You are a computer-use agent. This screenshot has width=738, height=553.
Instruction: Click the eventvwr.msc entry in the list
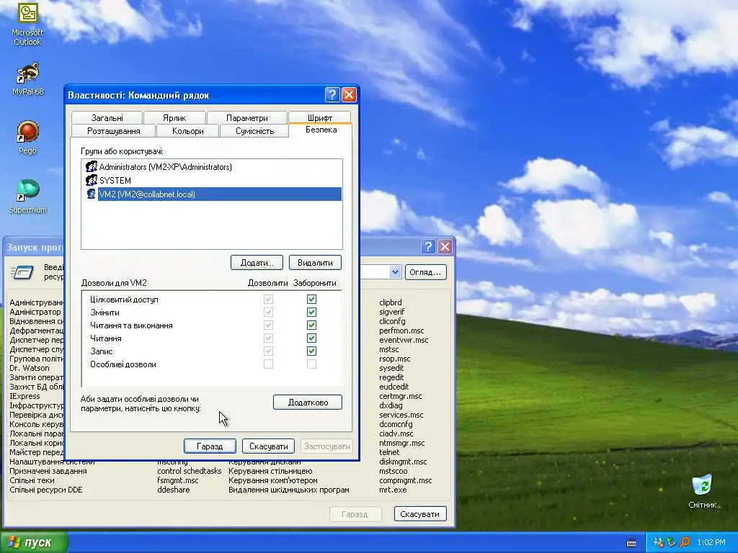pyautogui.click(x=404, y=340)
